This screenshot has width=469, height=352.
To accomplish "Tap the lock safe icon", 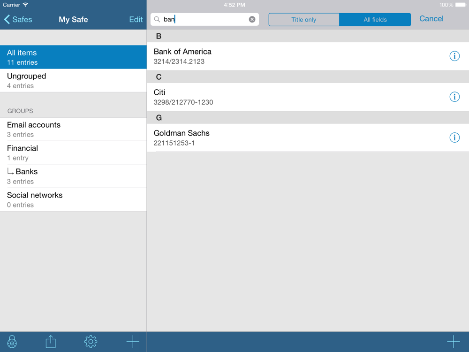I will 12,342.
